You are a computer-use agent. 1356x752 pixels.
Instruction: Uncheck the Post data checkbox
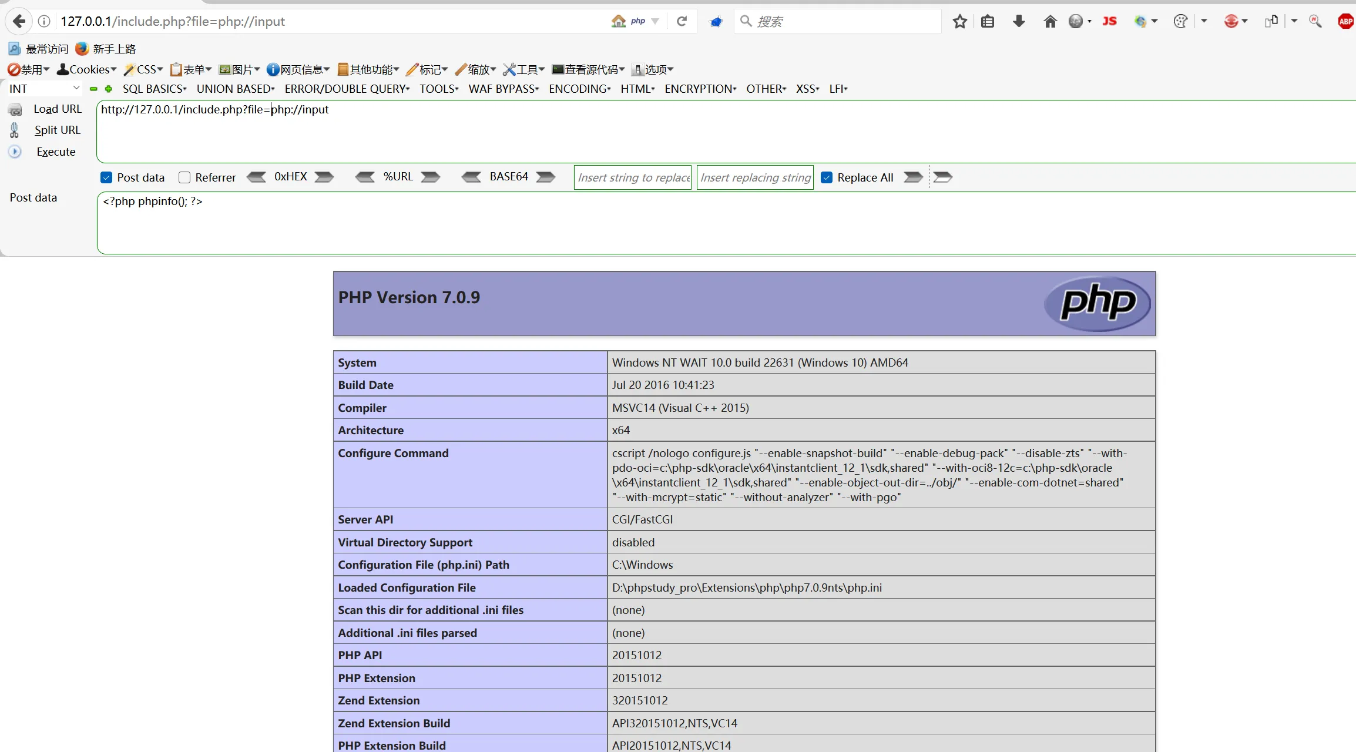click(106, 177)
